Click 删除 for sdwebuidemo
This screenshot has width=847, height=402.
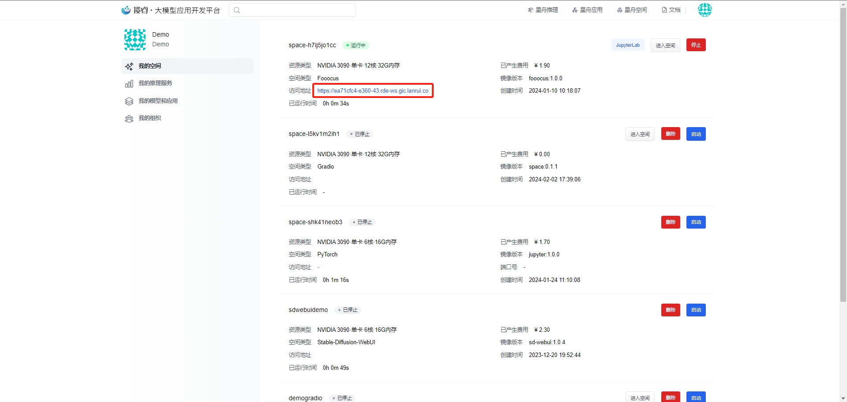[671, 310]
